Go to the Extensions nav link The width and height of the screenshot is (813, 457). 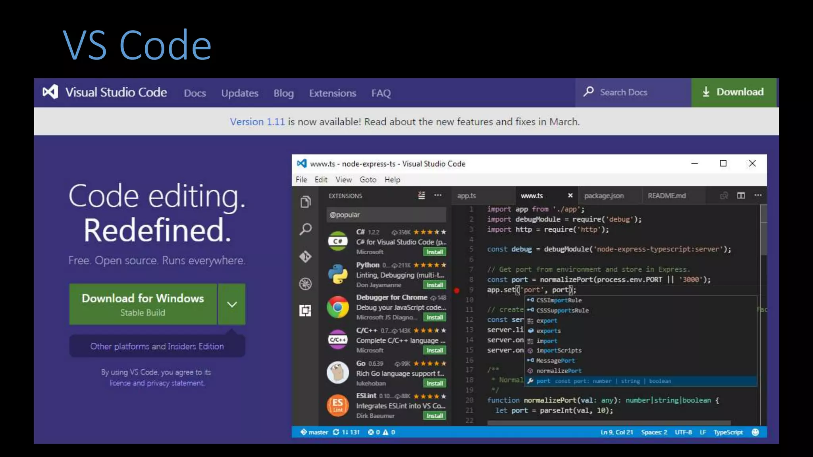333,93
